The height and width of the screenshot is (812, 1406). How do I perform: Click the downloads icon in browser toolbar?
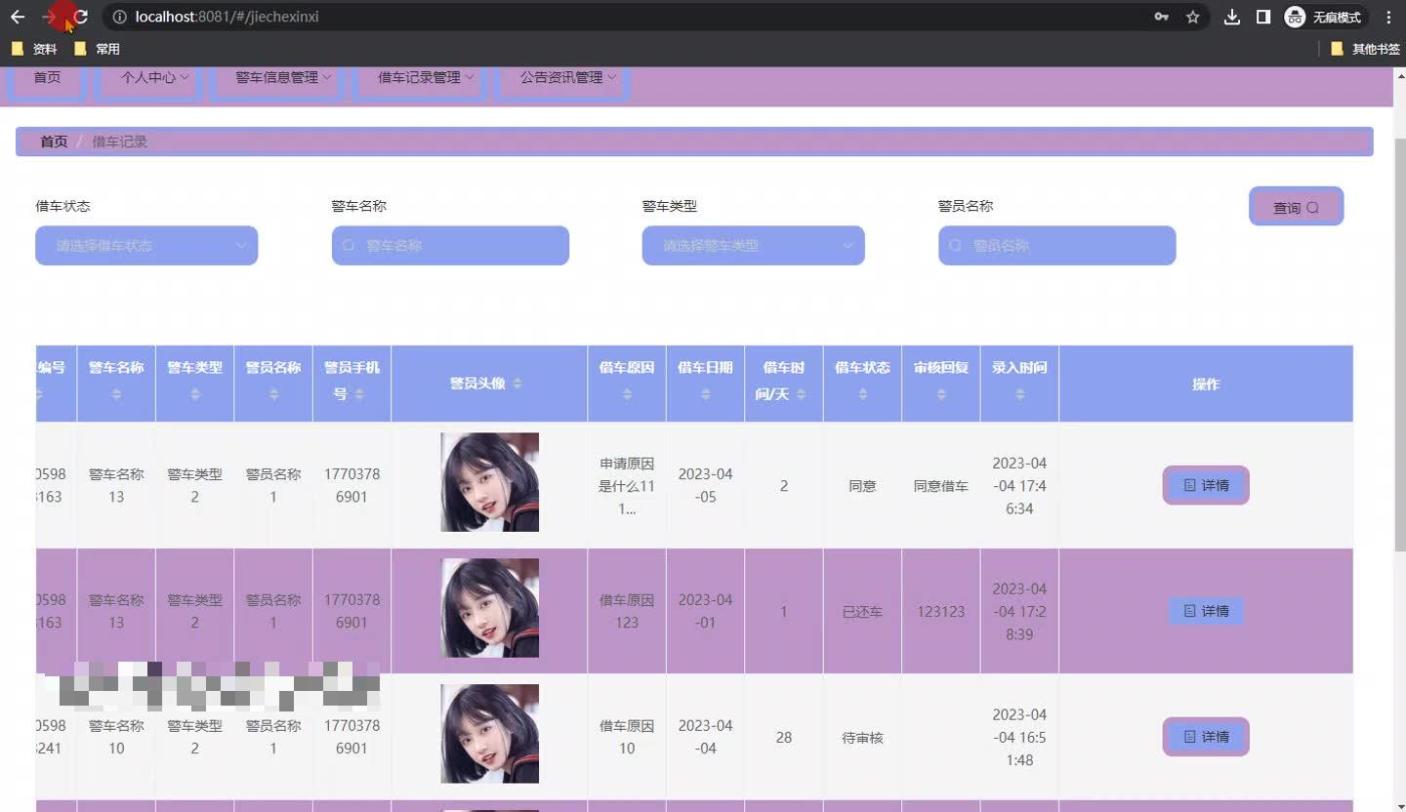1232,17
